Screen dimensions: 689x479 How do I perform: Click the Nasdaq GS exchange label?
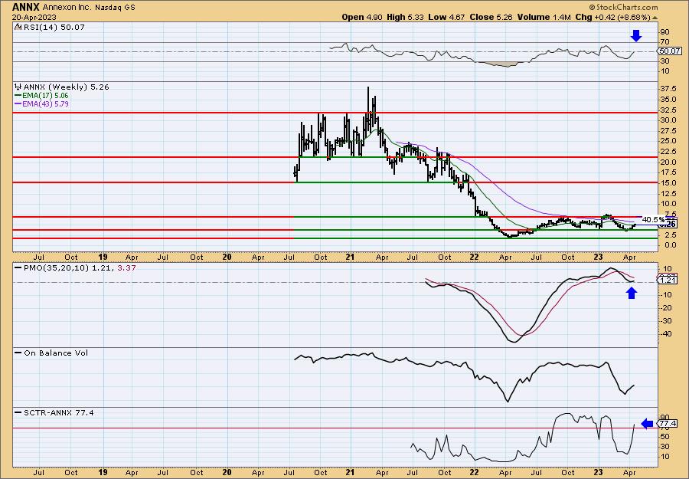coord(115,8)
